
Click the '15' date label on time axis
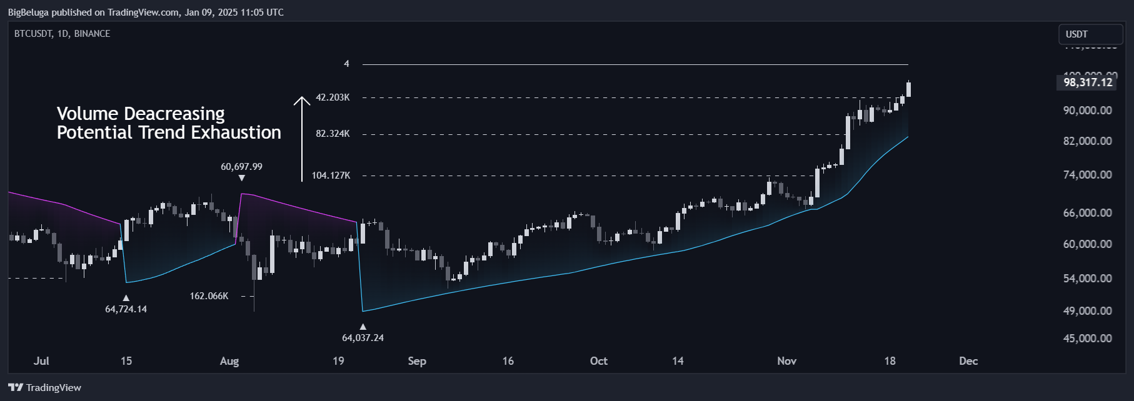click(126, 361)
